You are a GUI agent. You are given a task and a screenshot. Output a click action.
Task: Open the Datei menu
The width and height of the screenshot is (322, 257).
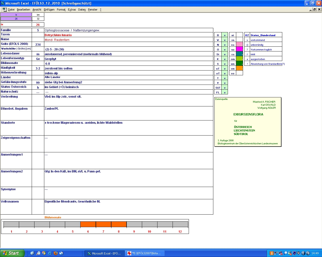pos(11,10)
